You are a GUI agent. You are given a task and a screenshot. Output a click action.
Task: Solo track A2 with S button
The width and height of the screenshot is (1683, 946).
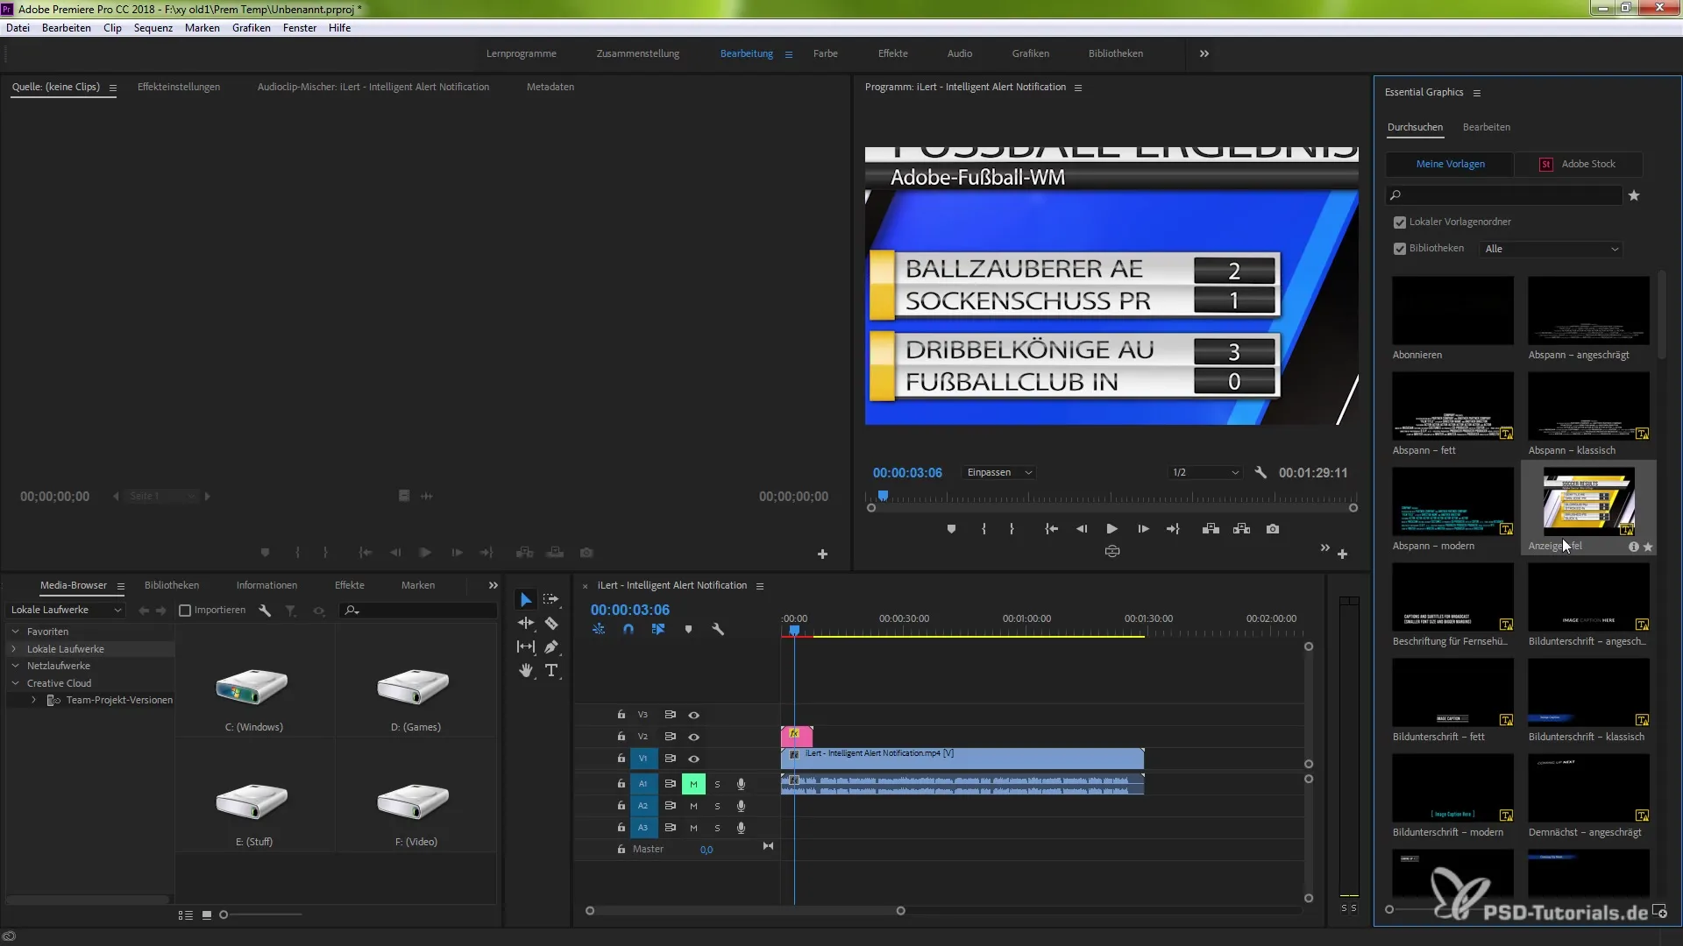pos(717,806)
